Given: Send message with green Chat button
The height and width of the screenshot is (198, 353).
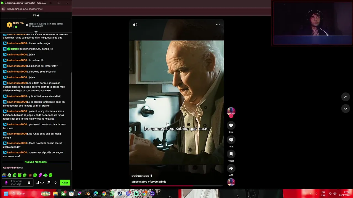Looking at the screenshot, I should (x=65, y=183).
